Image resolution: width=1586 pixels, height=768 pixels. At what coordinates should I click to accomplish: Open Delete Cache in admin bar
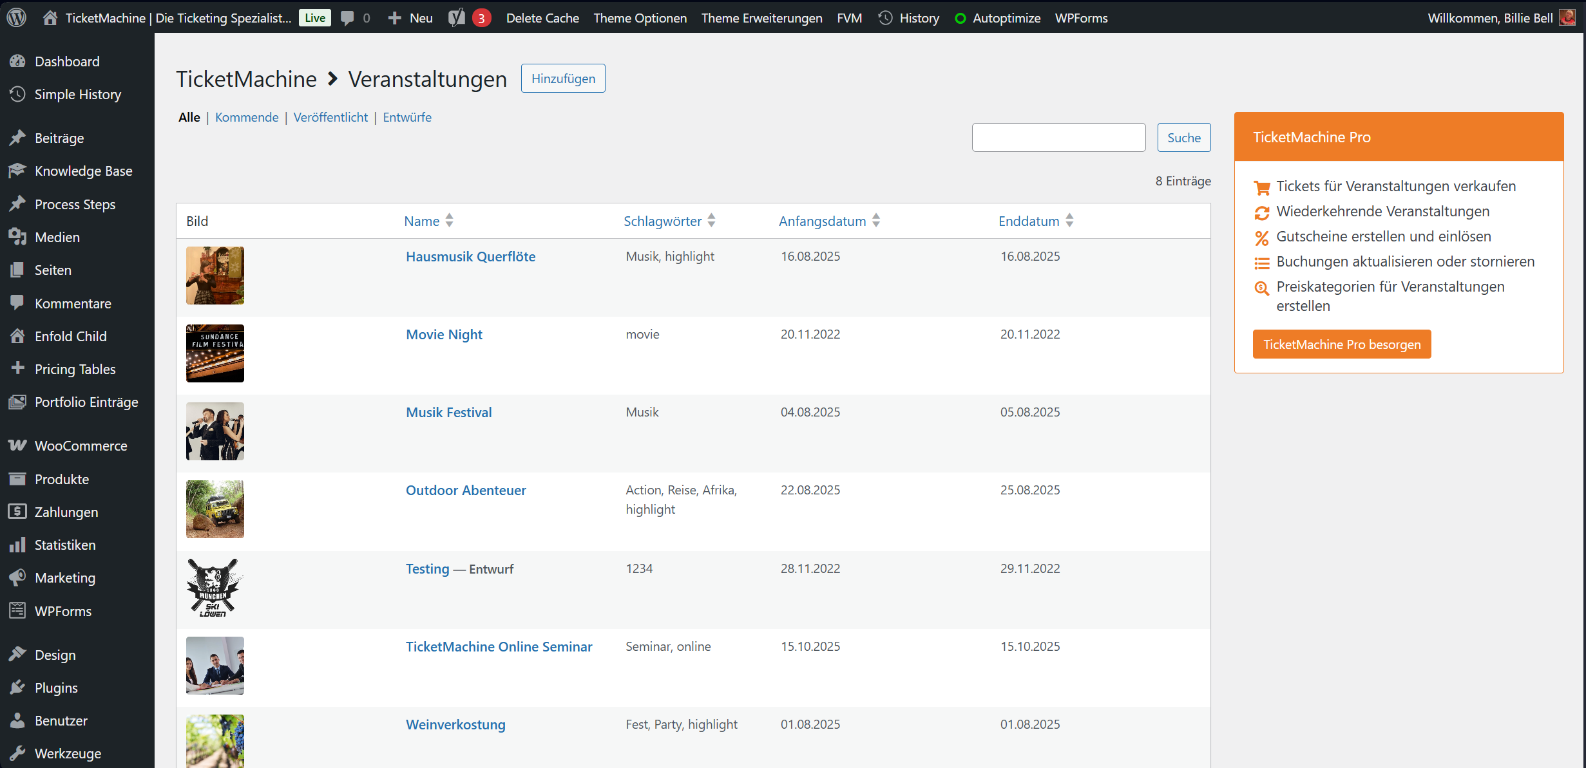pyautogui.click(x=542, y=18)
